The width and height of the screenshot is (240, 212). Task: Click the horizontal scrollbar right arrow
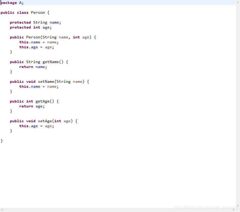pos(234,210)
